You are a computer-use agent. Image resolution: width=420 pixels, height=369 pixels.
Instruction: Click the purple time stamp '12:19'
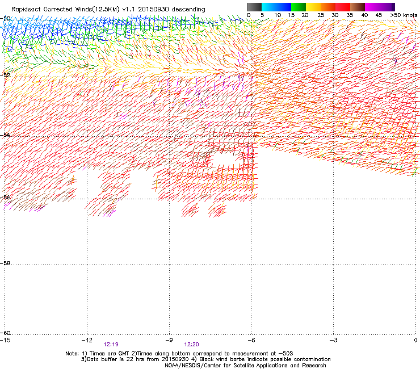(111, 345)
